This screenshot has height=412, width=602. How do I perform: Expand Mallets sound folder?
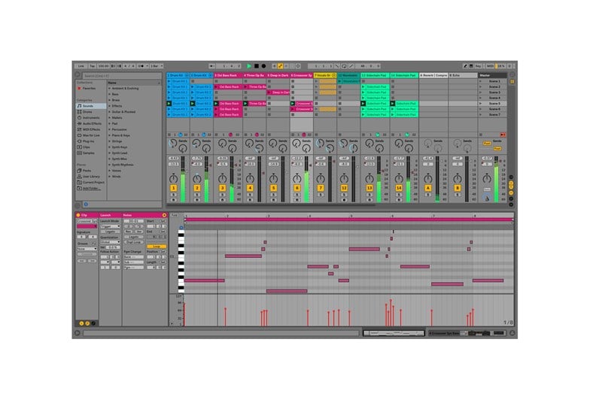[x=109, y=118]
